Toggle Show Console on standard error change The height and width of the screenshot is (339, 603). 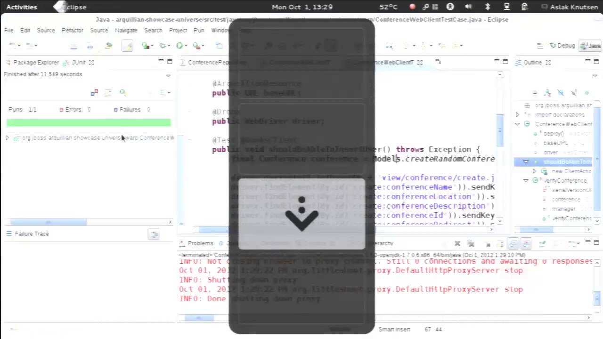tap(526, 243)
